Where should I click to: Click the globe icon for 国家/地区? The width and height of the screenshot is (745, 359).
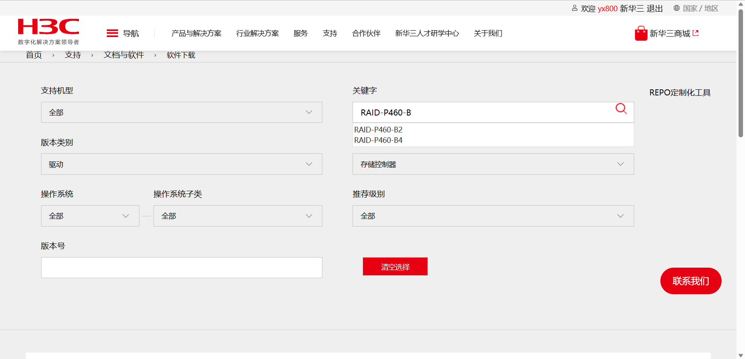(x=677, y=8)
